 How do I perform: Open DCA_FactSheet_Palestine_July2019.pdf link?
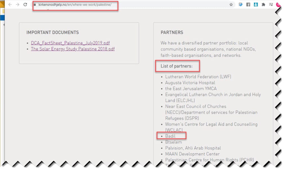tap(70, 43)
